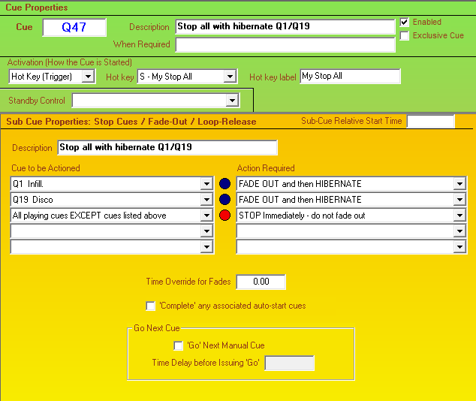Click the blue indicator beside Q19 Disco
Screen dimensions: 476x401
click(x=224, y=200)
